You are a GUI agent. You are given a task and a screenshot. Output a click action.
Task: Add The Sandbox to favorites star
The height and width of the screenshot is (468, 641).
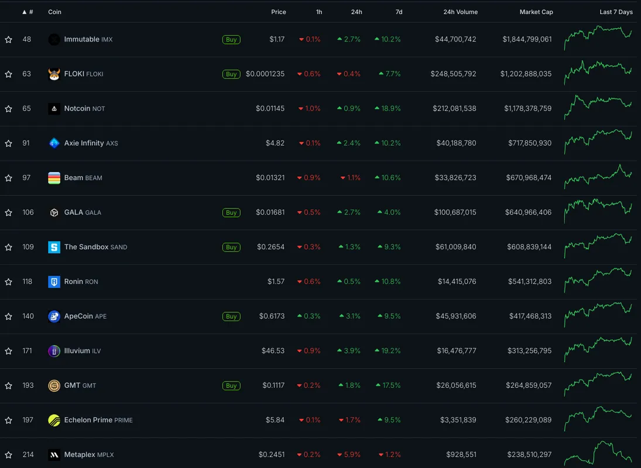click(x=9, y=247)
